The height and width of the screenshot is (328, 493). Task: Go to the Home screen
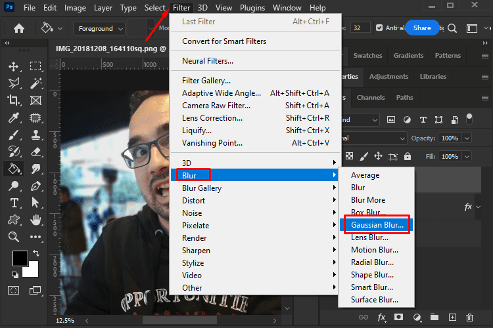19,29
